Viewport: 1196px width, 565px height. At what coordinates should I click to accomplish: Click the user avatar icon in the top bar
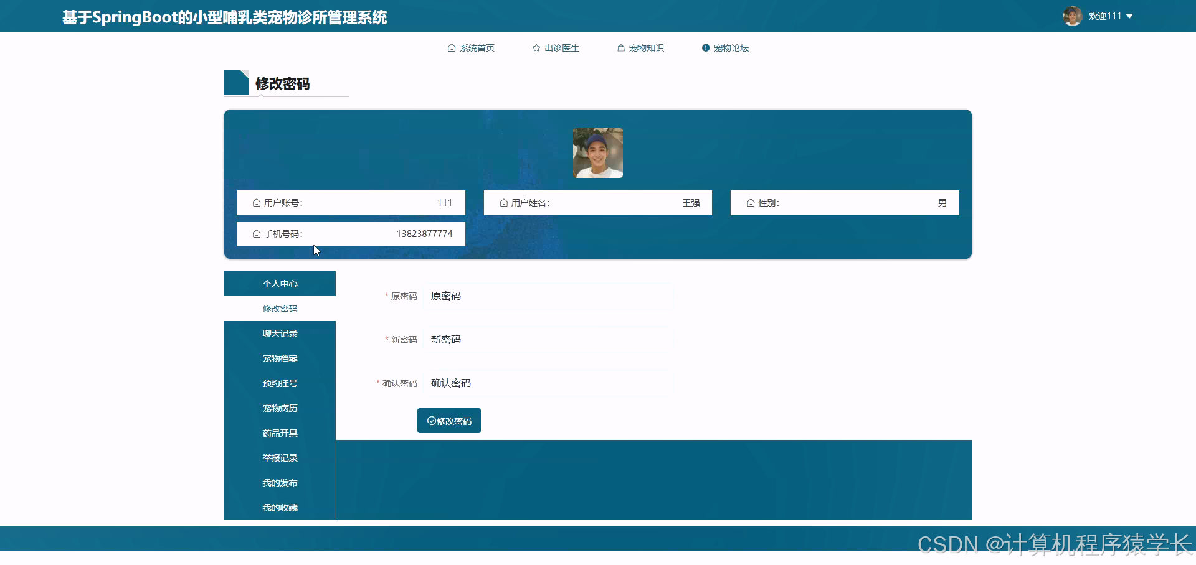(1072, 16)
